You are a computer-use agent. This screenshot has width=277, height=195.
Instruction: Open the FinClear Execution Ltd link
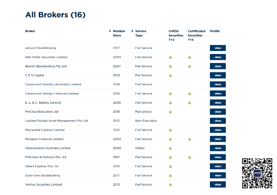(x=42, y=112)
